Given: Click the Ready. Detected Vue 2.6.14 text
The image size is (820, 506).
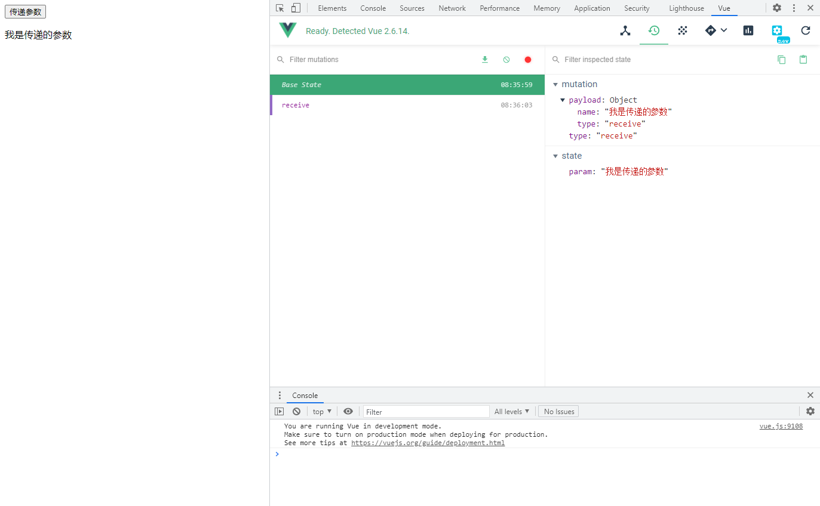Looking at the screenshot, I should 358,31.
